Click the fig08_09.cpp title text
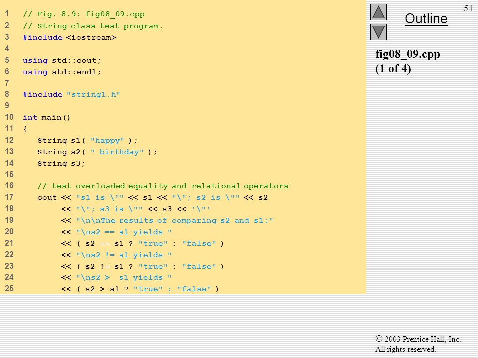 tap(408, 54)
